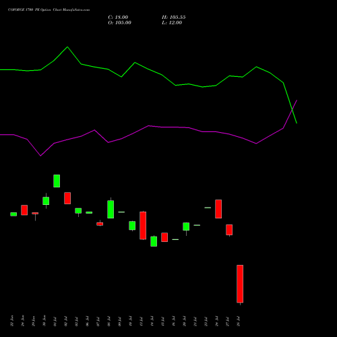Select the red candle above 24 Jul
This screenshot has height=337, width=337.
tap(218, 209)
